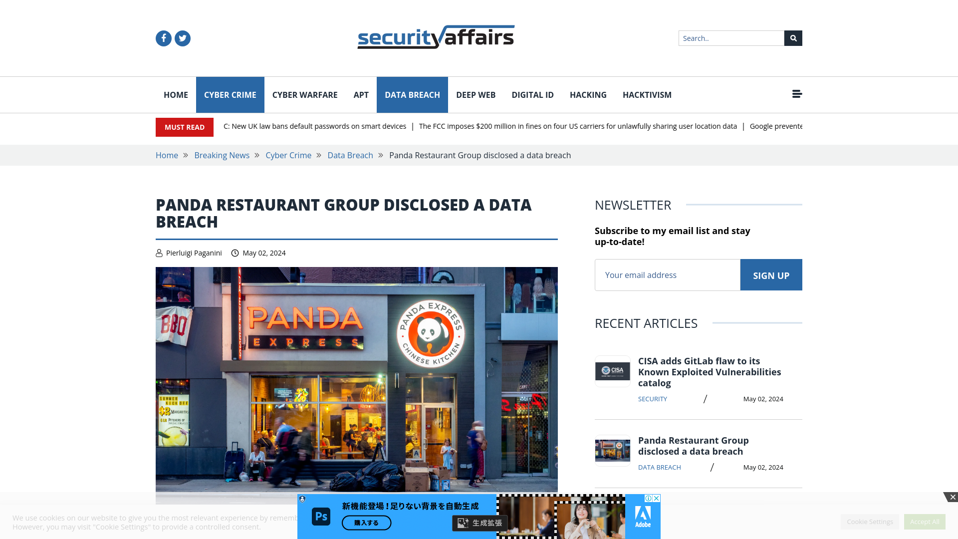This screenshot has height=539, width=958.
Task: Click Sign Up newsletter button
Action: (771, 274)
